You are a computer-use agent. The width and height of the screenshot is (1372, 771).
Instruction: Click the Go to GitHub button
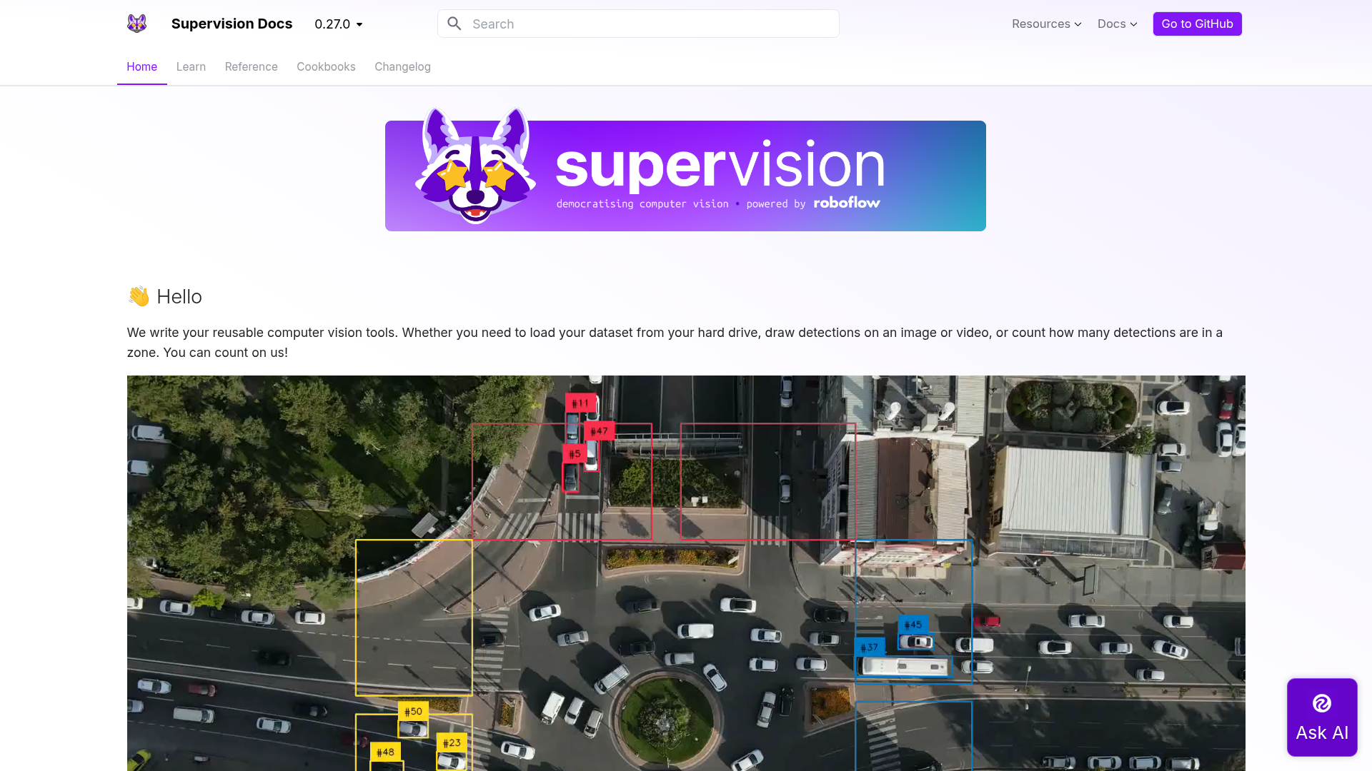point(1197,24)
